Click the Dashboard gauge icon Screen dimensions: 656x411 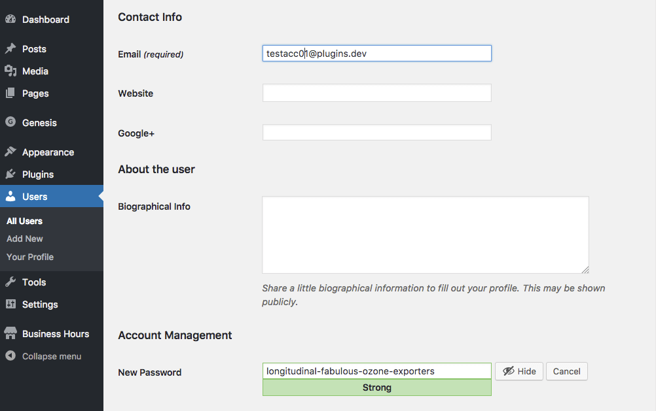click(10, 20)
